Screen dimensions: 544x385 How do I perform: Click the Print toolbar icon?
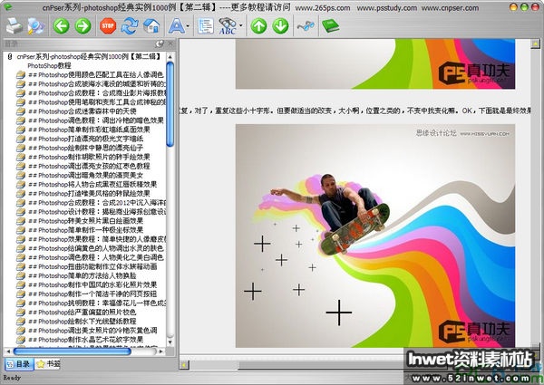(15, 26)
